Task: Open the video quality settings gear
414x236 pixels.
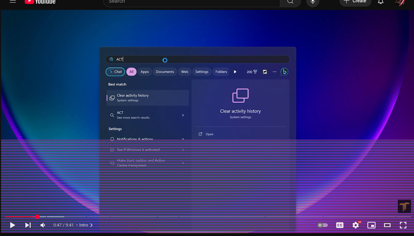Action: 355,225
